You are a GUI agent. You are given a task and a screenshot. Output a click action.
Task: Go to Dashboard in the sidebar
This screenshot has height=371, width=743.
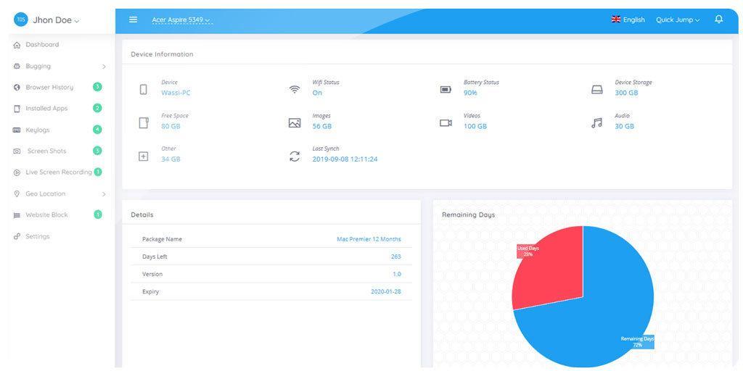point(42,45)
